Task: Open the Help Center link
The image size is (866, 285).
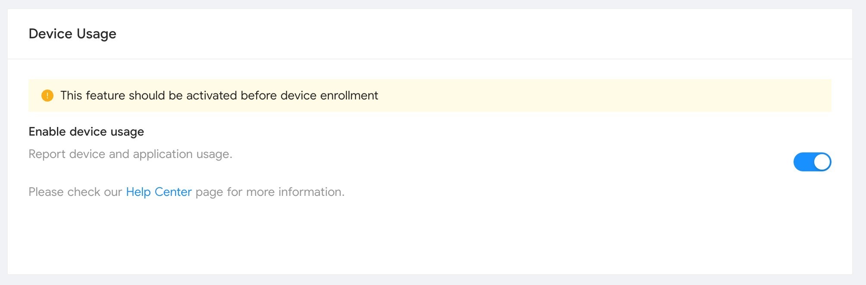Action: (x=159, y=192)
